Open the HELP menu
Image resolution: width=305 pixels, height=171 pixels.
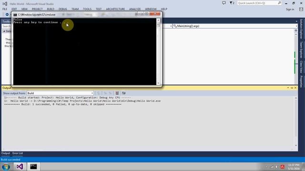(164, 9)
